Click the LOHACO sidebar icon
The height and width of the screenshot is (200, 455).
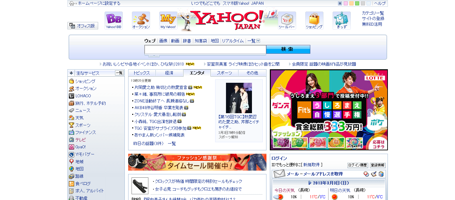72,96
